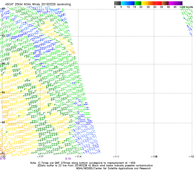Click the legend label 25

(x=148, y=7)
